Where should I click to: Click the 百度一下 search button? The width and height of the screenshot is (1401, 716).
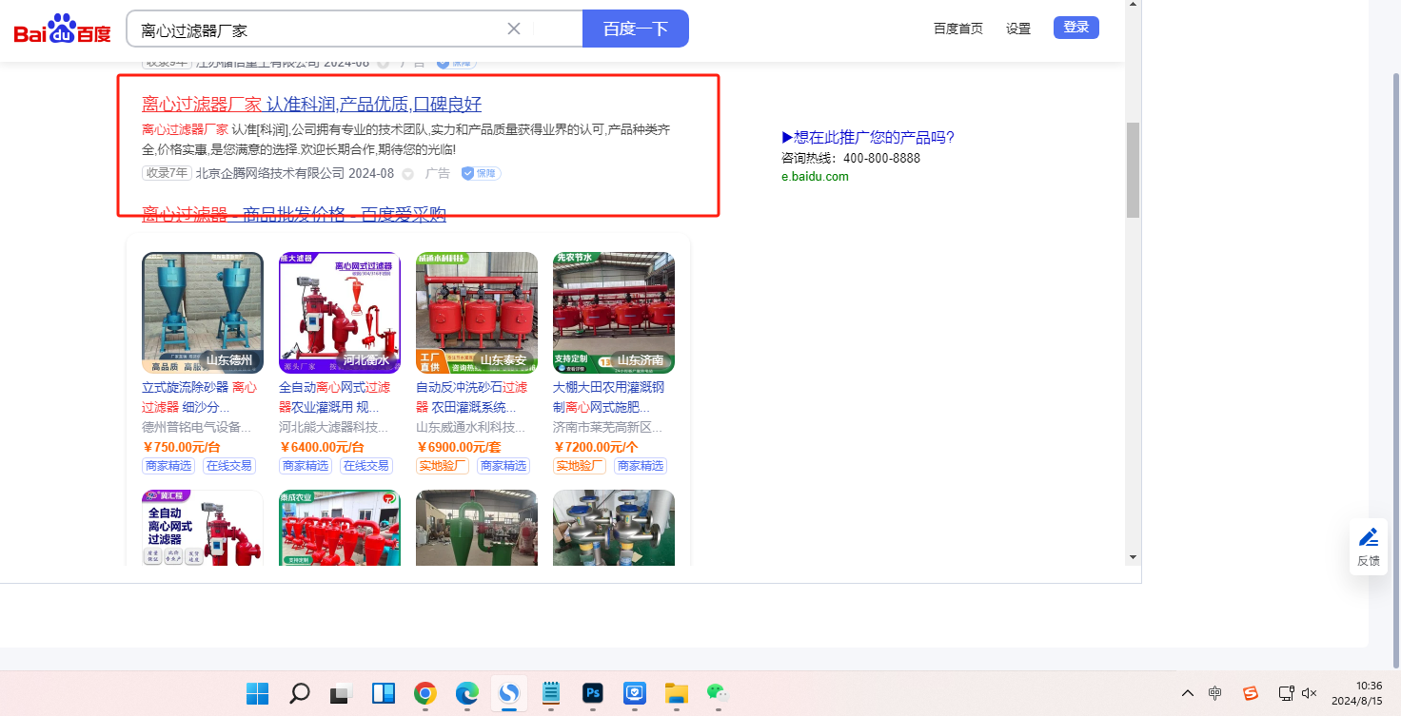click(x=635, y=29)
